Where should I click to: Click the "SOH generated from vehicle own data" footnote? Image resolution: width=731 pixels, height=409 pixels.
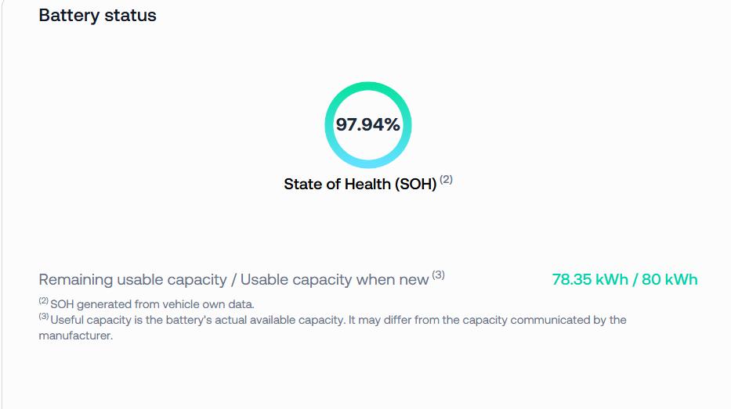(152, 304)
